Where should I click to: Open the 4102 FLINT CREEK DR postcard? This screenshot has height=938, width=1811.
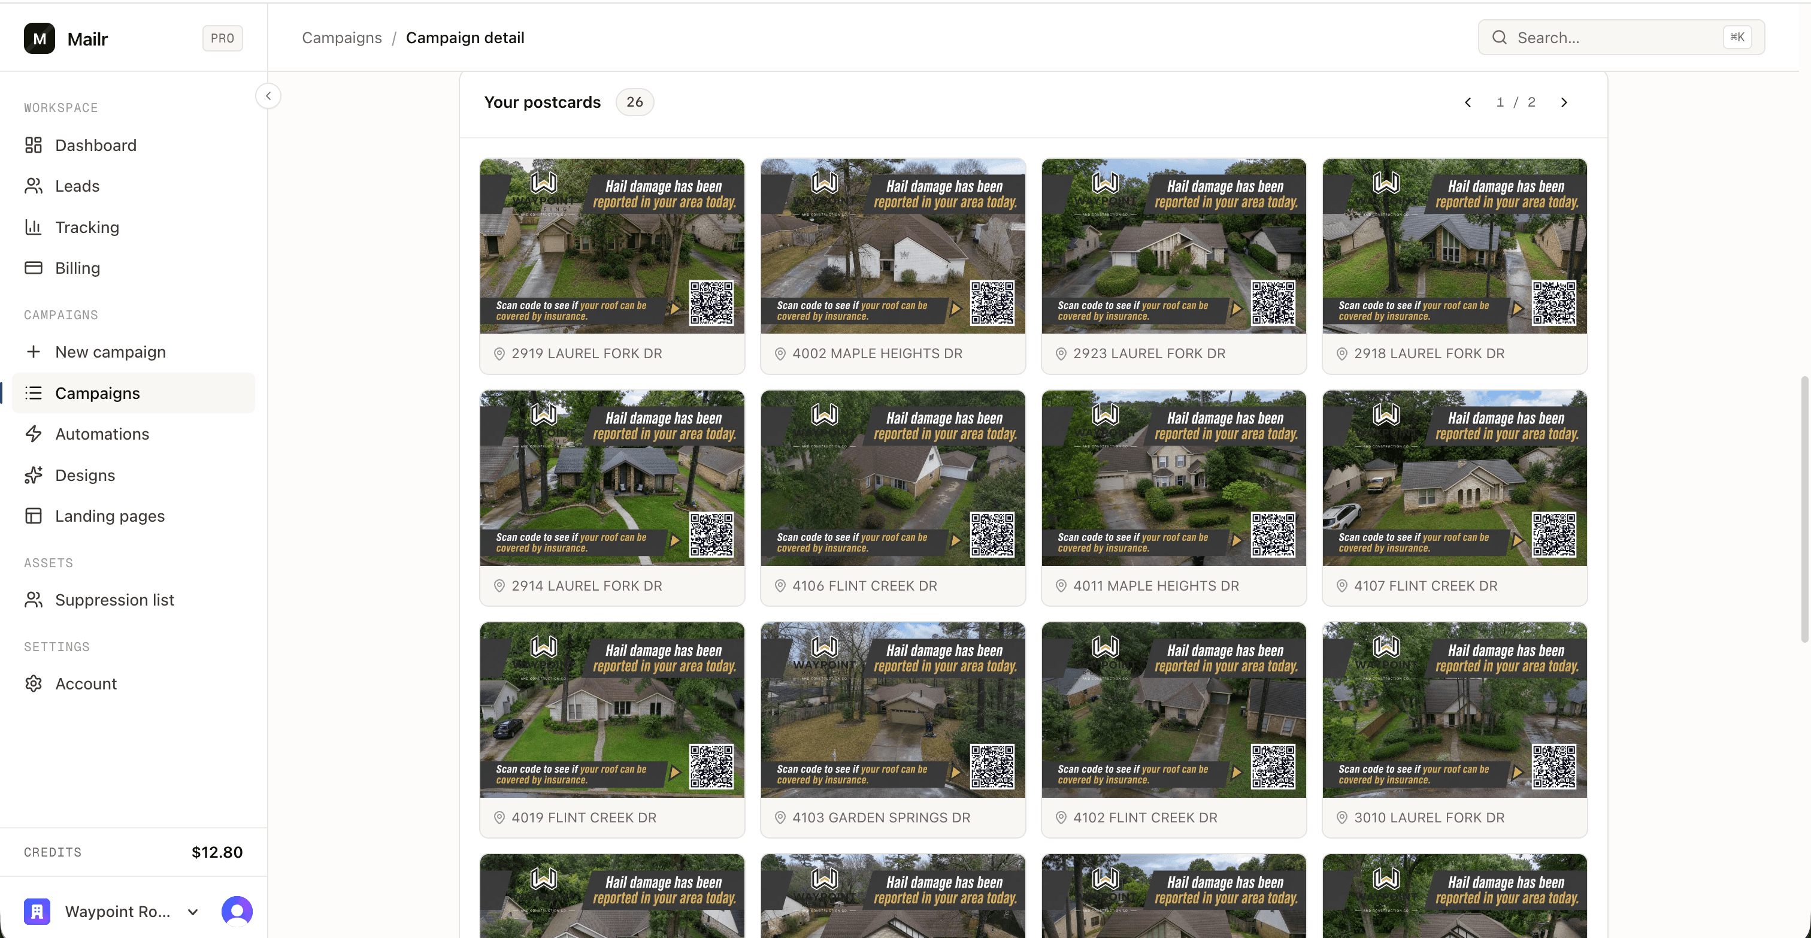coord(1174,730)
